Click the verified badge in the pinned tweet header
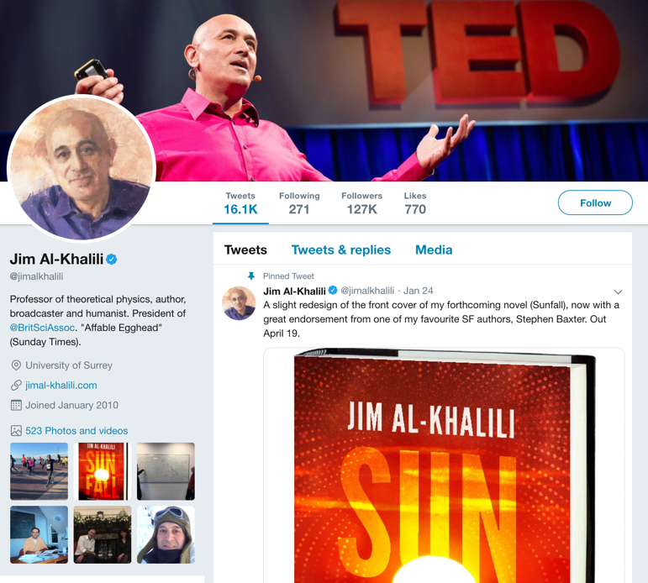Screen dimensions: 648x583 333,291
